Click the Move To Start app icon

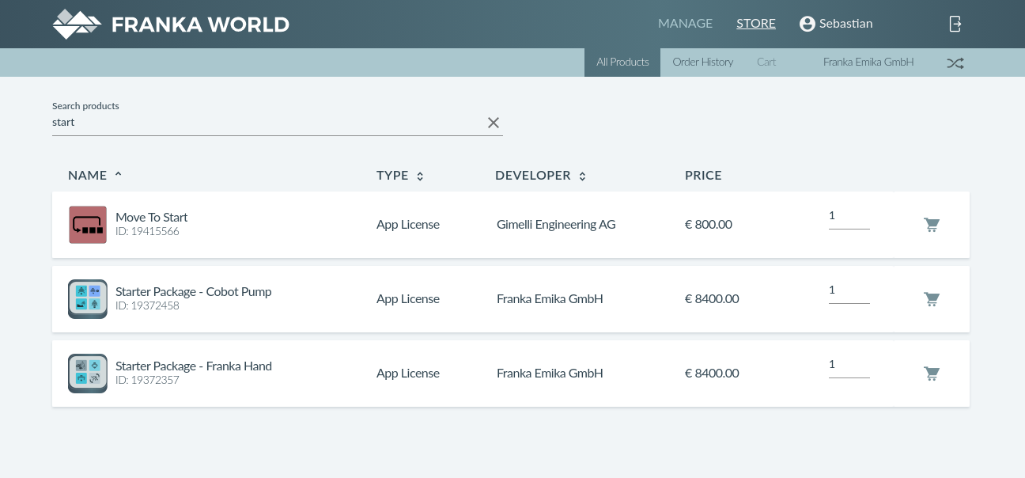(x=88, y=225)
